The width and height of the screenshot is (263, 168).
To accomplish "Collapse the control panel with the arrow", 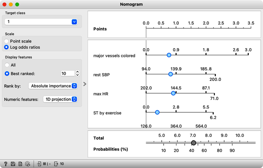I will (x=85, y=84).
